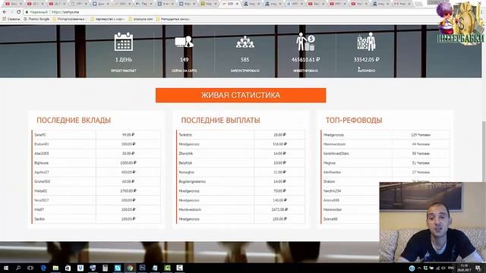The height and width of the screenshot is (273, 486).
Task: Open the Сервисы apps bookmark
Action: [x=11, y=19]
